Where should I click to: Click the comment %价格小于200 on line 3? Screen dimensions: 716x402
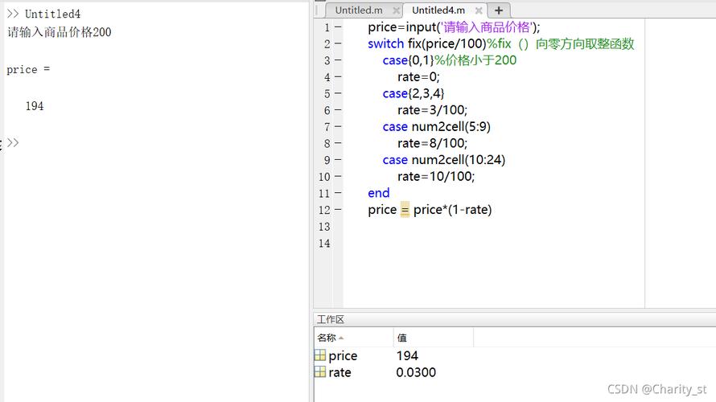click(475, 60)
